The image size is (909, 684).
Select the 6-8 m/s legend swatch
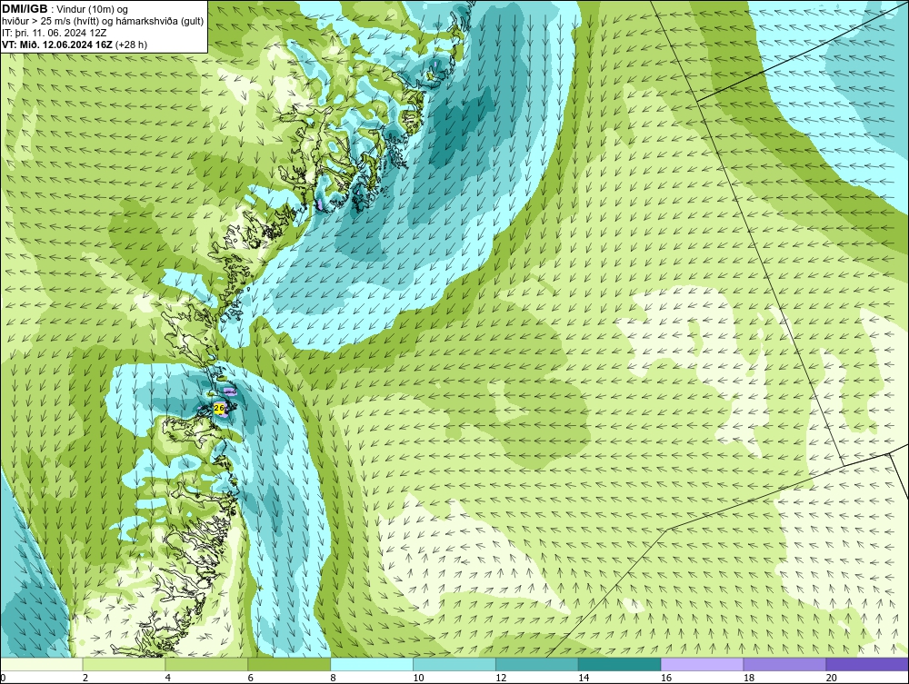click(x=289, y=664)
